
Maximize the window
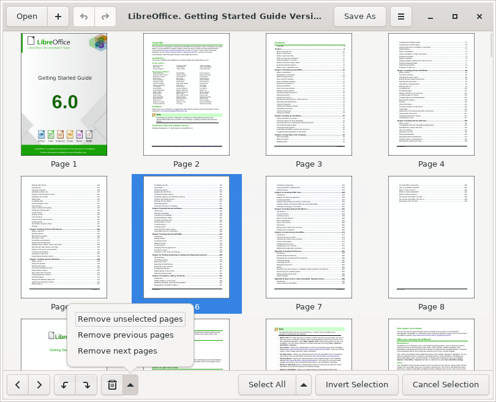[x=455, y=17]
